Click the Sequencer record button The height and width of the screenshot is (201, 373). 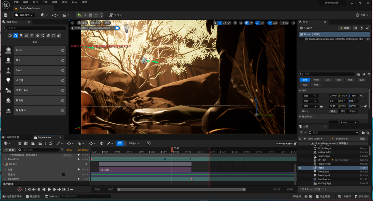[x=20, y=190]
